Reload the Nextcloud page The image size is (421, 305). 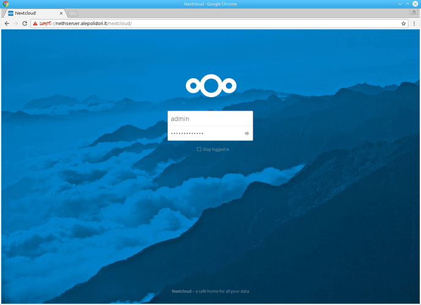coord(24,24)
